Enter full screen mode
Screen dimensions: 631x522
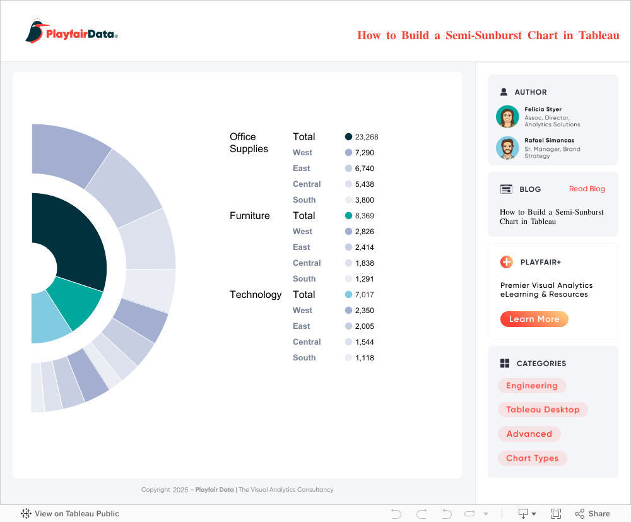click(x=556, y=514)
